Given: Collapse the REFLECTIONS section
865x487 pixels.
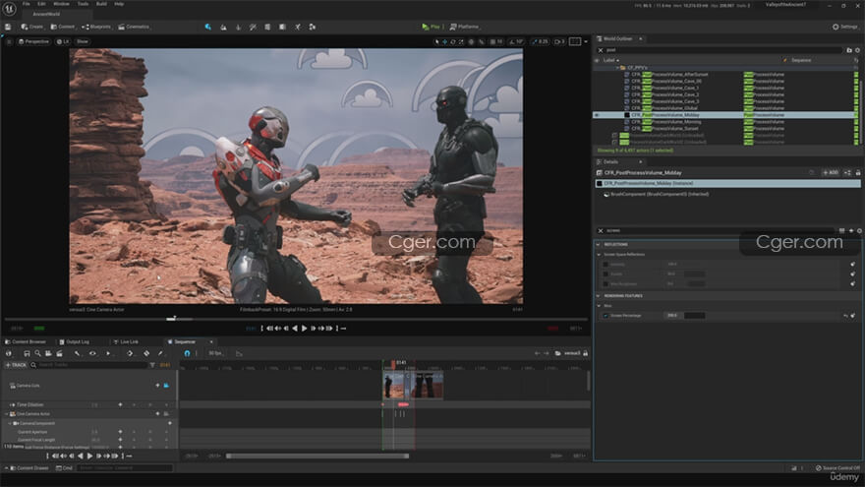Looking at the screenshot, I should [598, 245].
